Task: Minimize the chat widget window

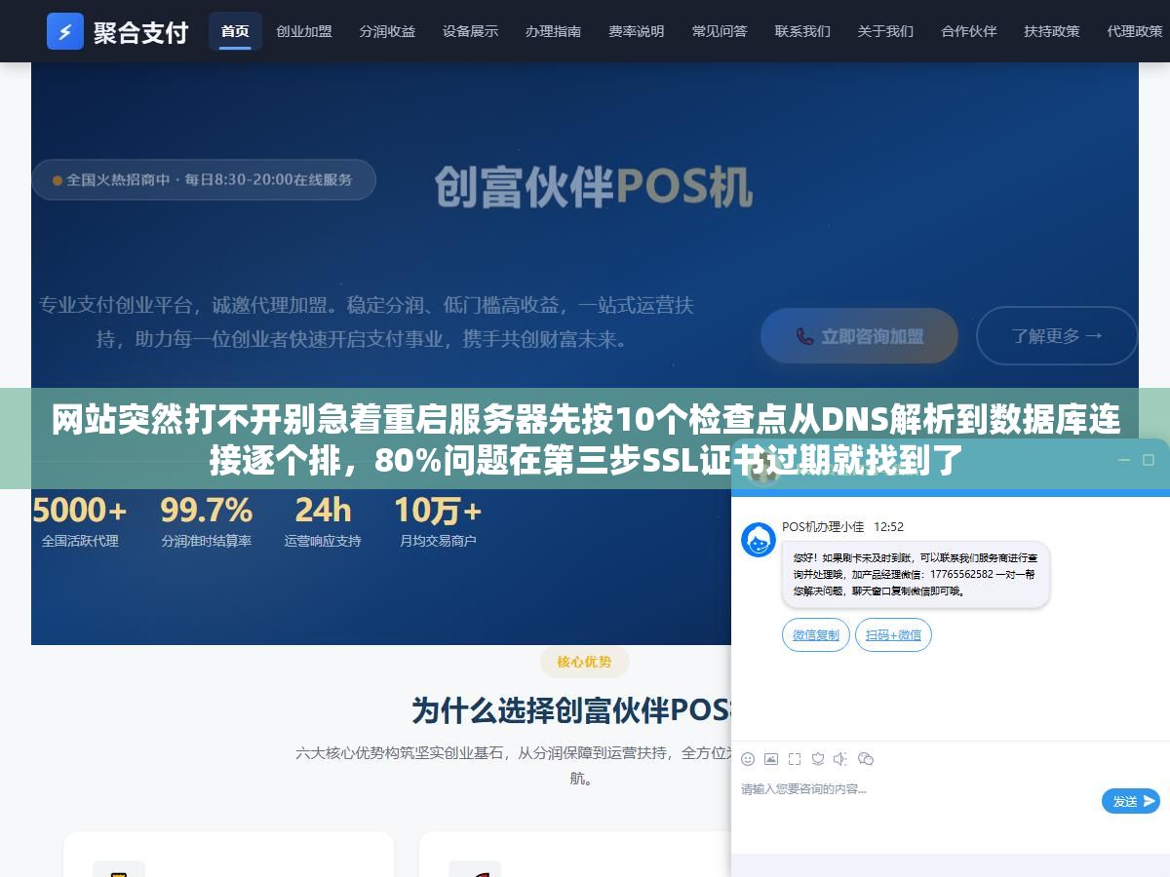Action: pyautogui.click(x=1126, y=459)
